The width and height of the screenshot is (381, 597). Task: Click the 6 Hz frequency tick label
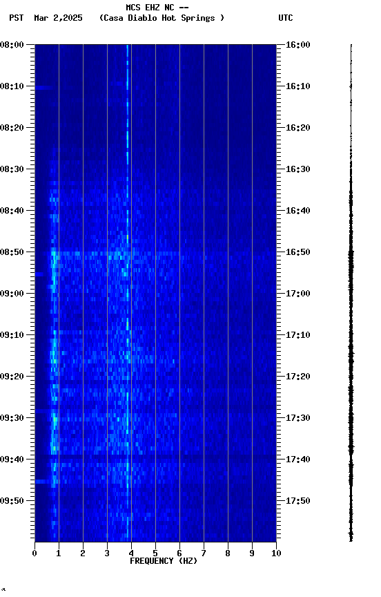point(179,553)
